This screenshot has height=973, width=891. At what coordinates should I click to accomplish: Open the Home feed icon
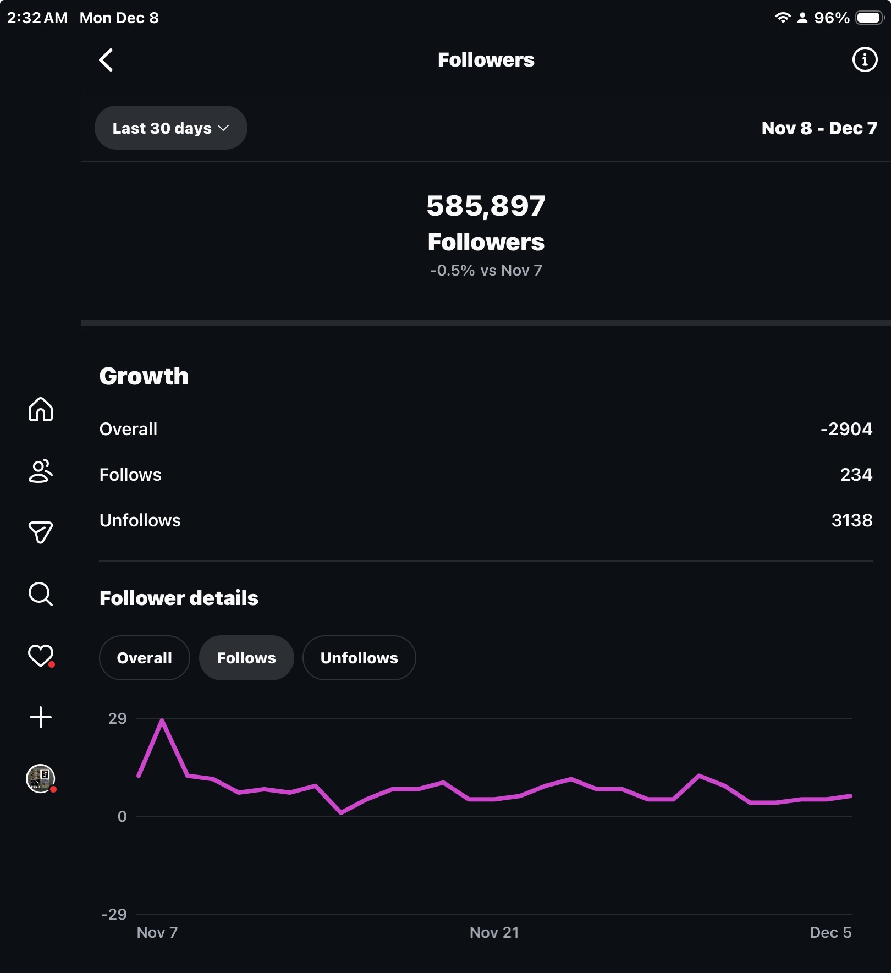click(41, 409)
